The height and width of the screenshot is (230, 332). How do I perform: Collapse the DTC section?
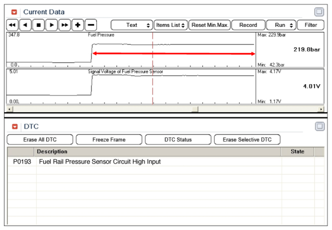[x=15, y=127]
